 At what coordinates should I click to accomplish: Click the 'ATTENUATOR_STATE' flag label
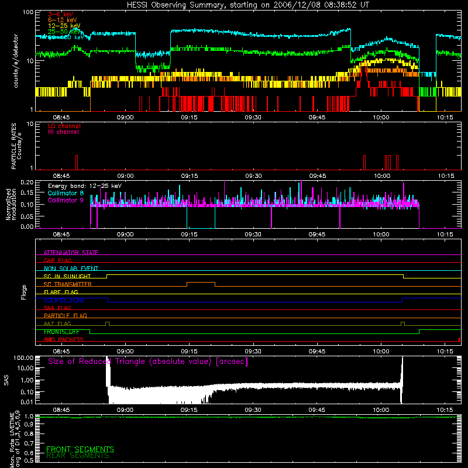tap(71, 253)
